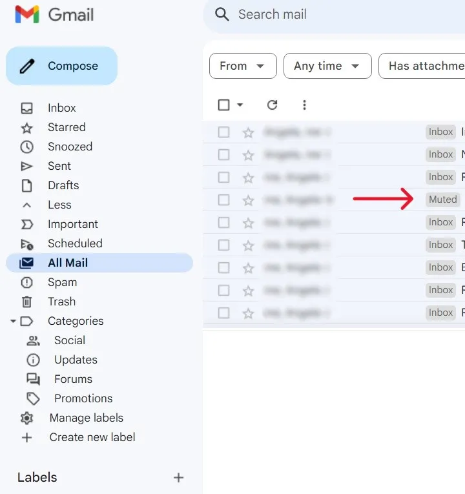Screen dimensions: 465x494
Task: Toggle the Select all checkbox
Action: (x=224, y=105)
